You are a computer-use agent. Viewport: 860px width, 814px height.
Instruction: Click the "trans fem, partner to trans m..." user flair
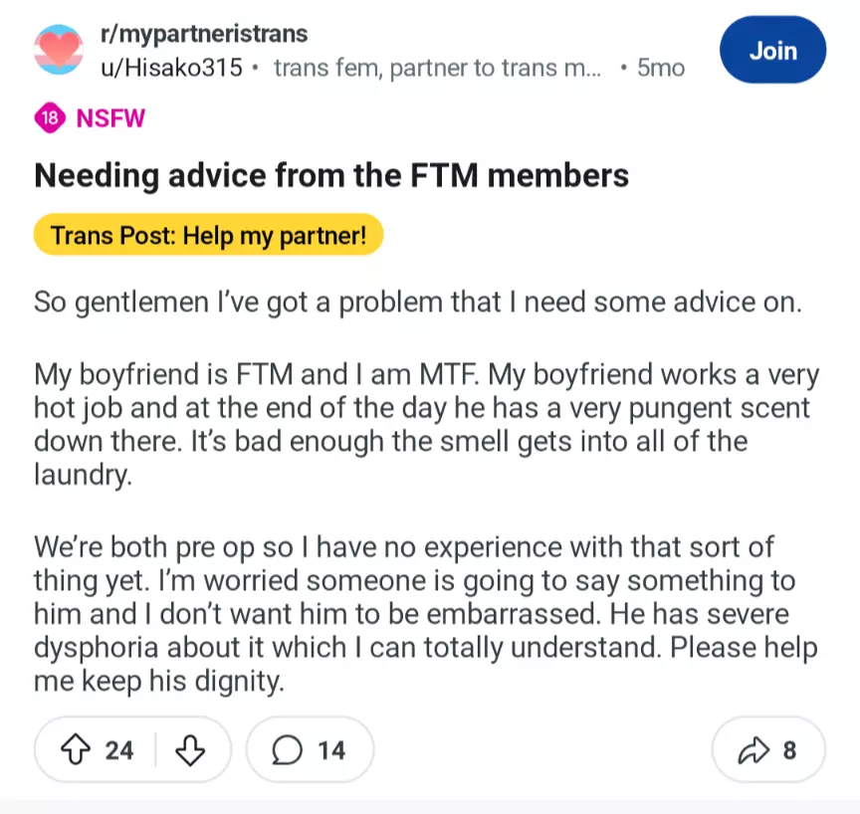click(x=436, y=68)
